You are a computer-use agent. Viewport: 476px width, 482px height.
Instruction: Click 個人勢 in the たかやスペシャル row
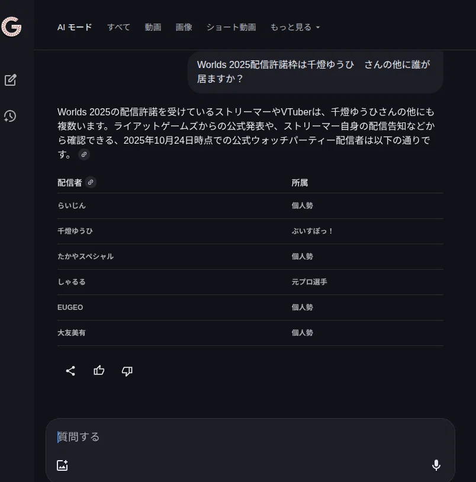point(302,256)
